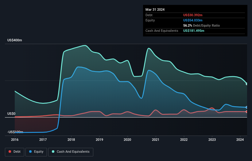Select the 2020 x-axis label
The height and width of the screenshot is (161, 252).
(x=127, y=140)
